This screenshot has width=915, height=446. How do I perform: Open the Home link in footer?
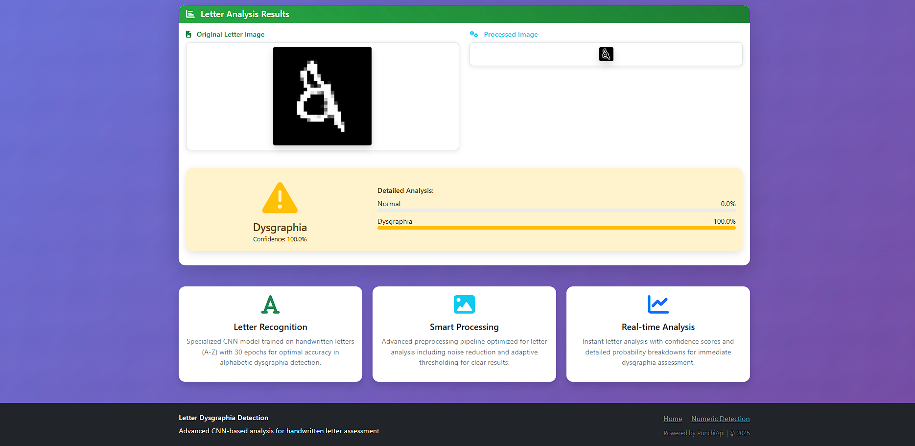pyautogui.click(x=672, y=419)
